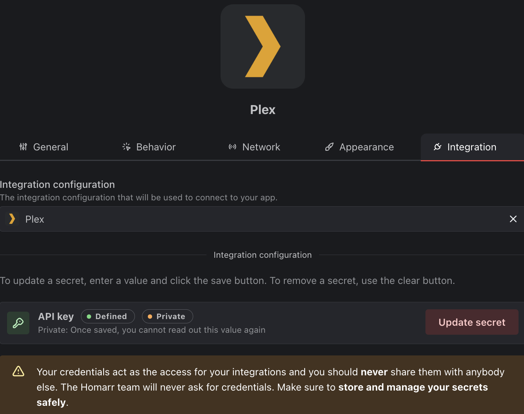Viewport: 524px width, 414px height.
Task: Switch to the Network tab
Action: (x=255, y=147)
